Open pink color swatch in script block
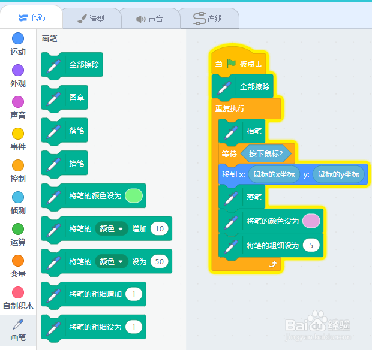This screenshot has height=350, width=372. (311, 221)
